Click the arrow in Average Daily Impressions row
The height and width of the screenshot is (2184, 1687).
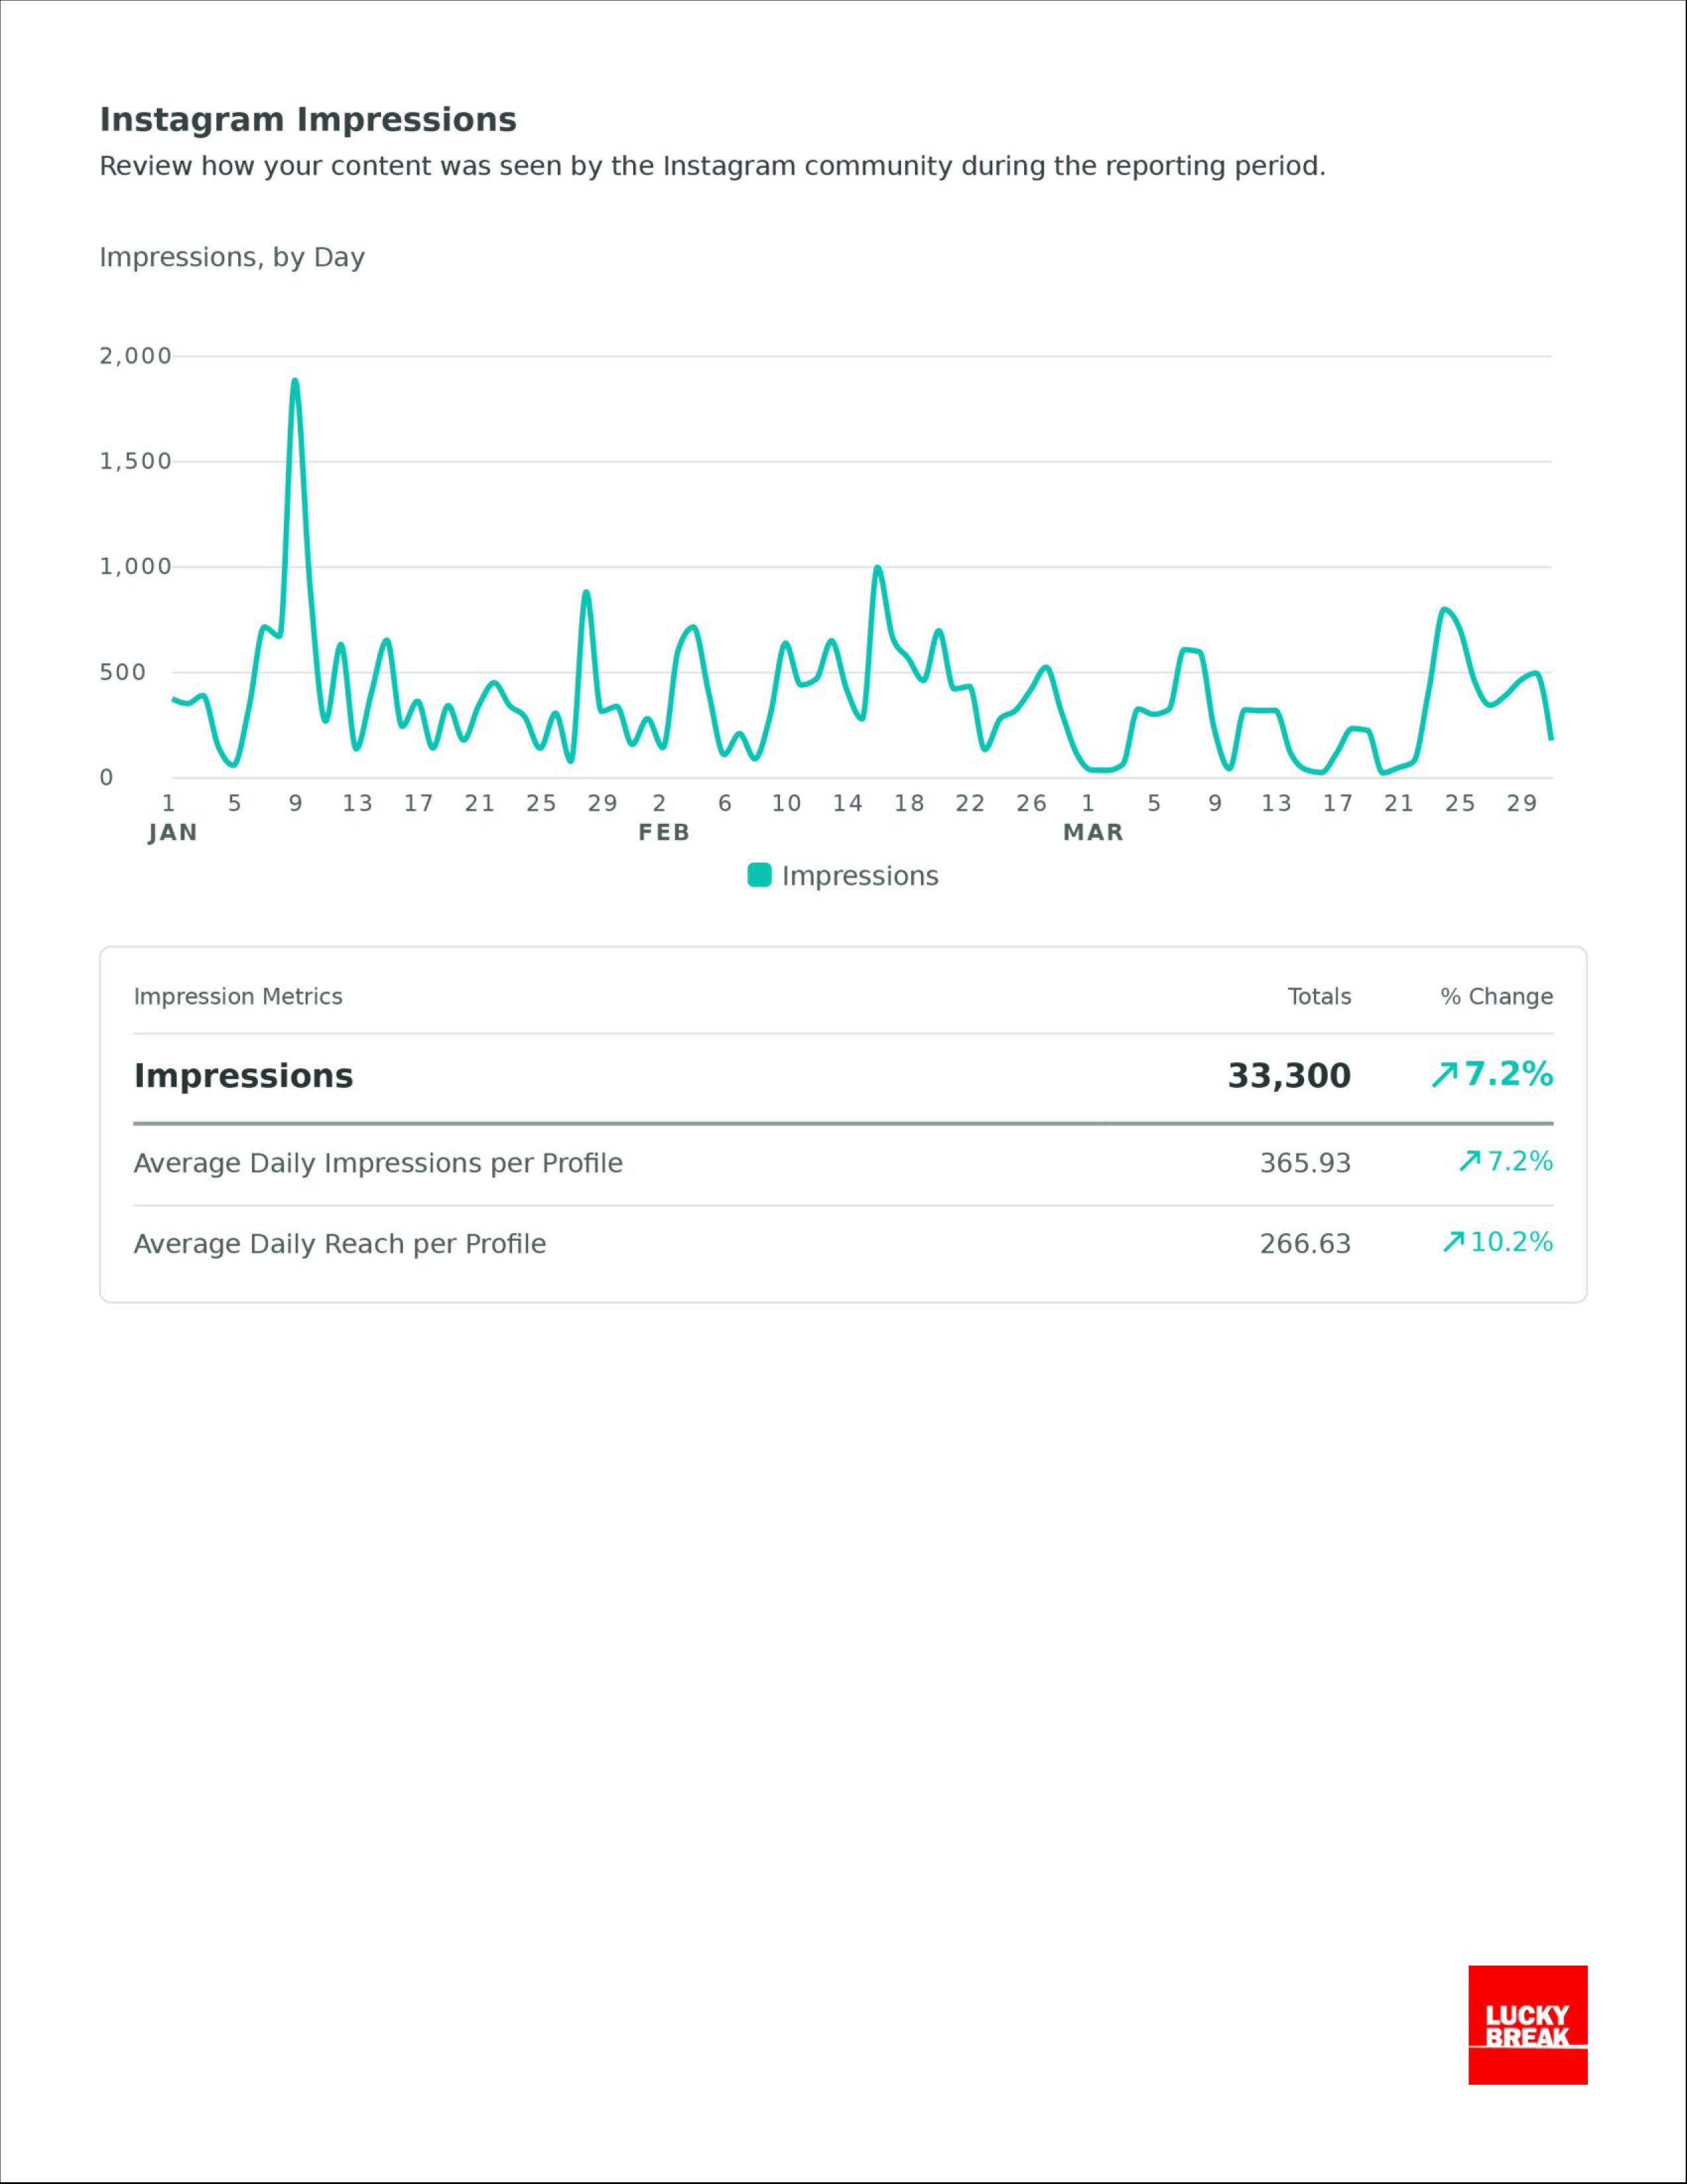[x=1469, y=1161]
